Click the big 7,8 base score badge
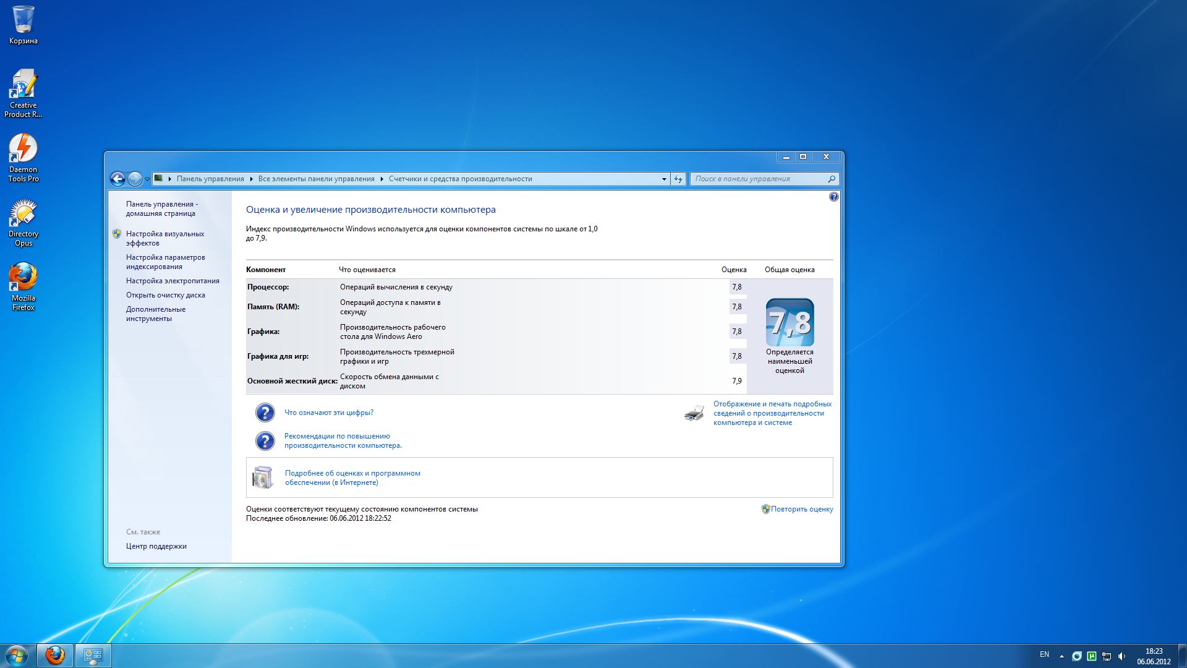 pyautogui.click(x=789, y=322)
